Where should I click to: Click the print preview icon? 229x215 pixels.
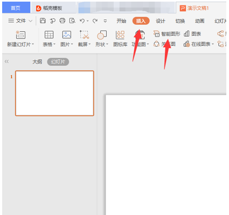click(x=72, y=21)
